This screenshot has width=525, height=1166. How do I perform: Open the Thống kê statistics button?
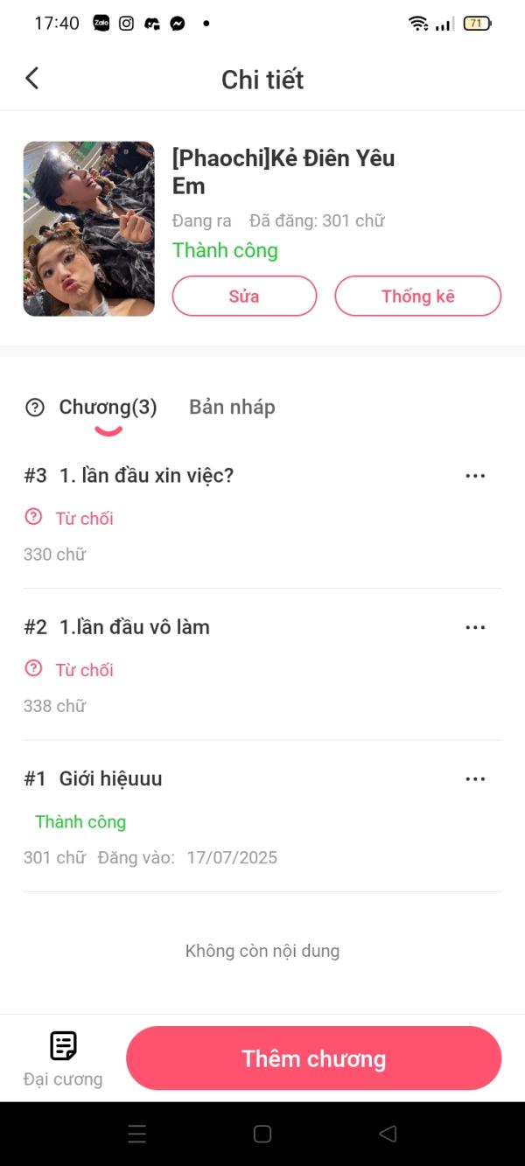(x=418, y=296)
